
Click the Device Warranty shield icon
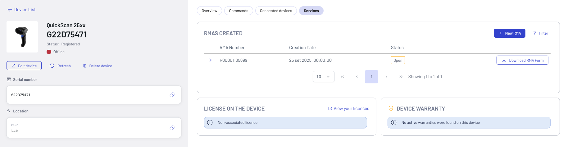[x=391, y=108]
